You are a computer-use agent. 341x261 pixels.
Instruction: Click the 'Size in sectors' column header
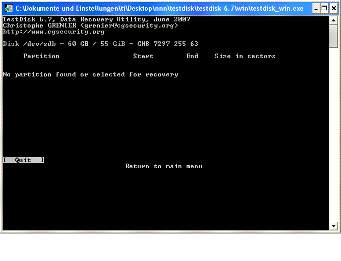(245, 56)
